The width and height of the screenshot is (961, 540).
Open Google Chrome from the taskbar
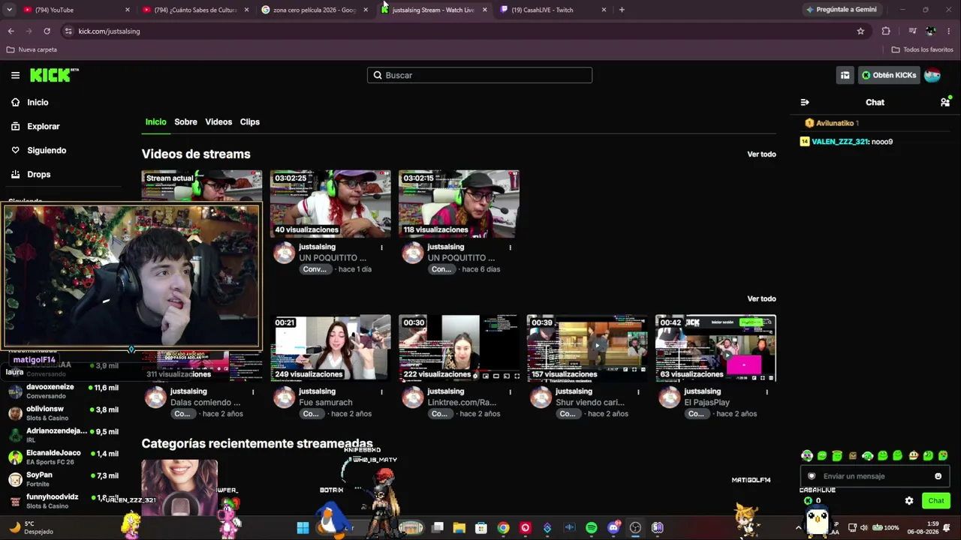point(503,528)
